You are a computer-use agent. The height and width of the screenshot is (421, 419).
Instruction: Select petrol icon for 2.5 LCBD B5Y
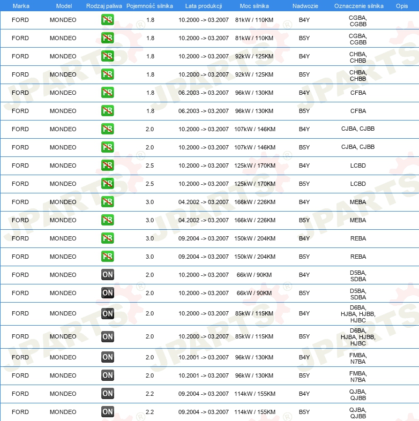tap(108, 184)
